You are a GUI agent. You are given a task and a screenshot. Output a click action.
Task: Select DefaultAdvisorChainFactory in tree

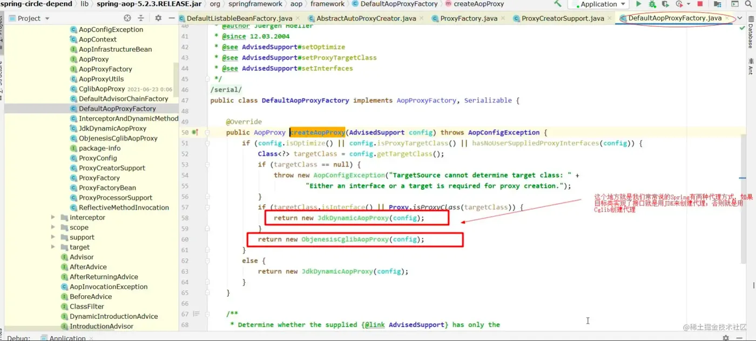click(x=123, y=99)
